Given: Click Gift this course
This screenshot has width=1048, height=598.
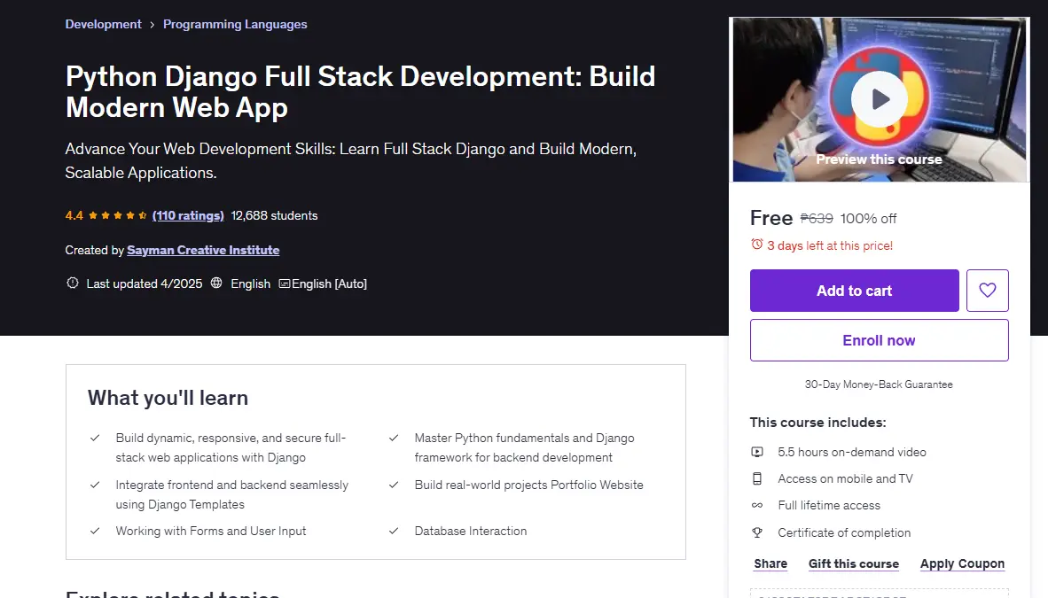Looking at the screenshot, I should [854, 563].
